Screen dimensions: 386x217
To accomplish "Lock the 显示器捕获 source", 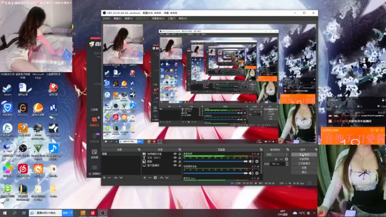I will 179,165.
